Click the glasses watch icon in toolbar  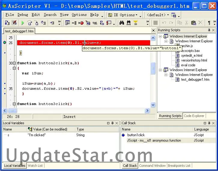pos(95,23)
